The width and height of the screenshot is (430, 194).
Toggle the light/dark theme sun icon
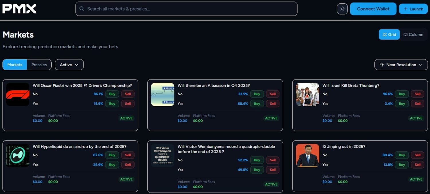342,9
